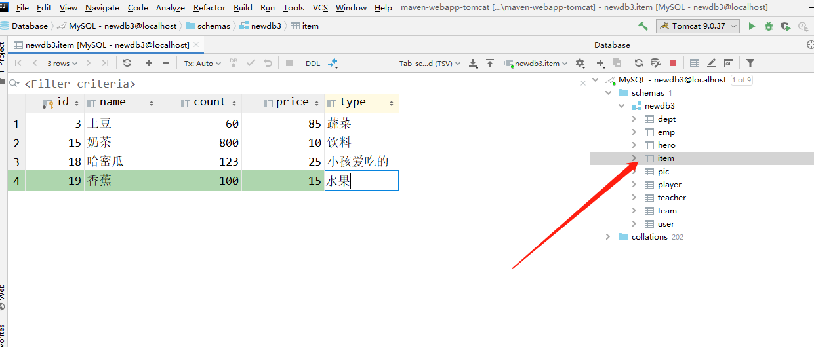This screenshot has width=814, height=347.
Task: Expand the dept table node
Action: (634, 119)
